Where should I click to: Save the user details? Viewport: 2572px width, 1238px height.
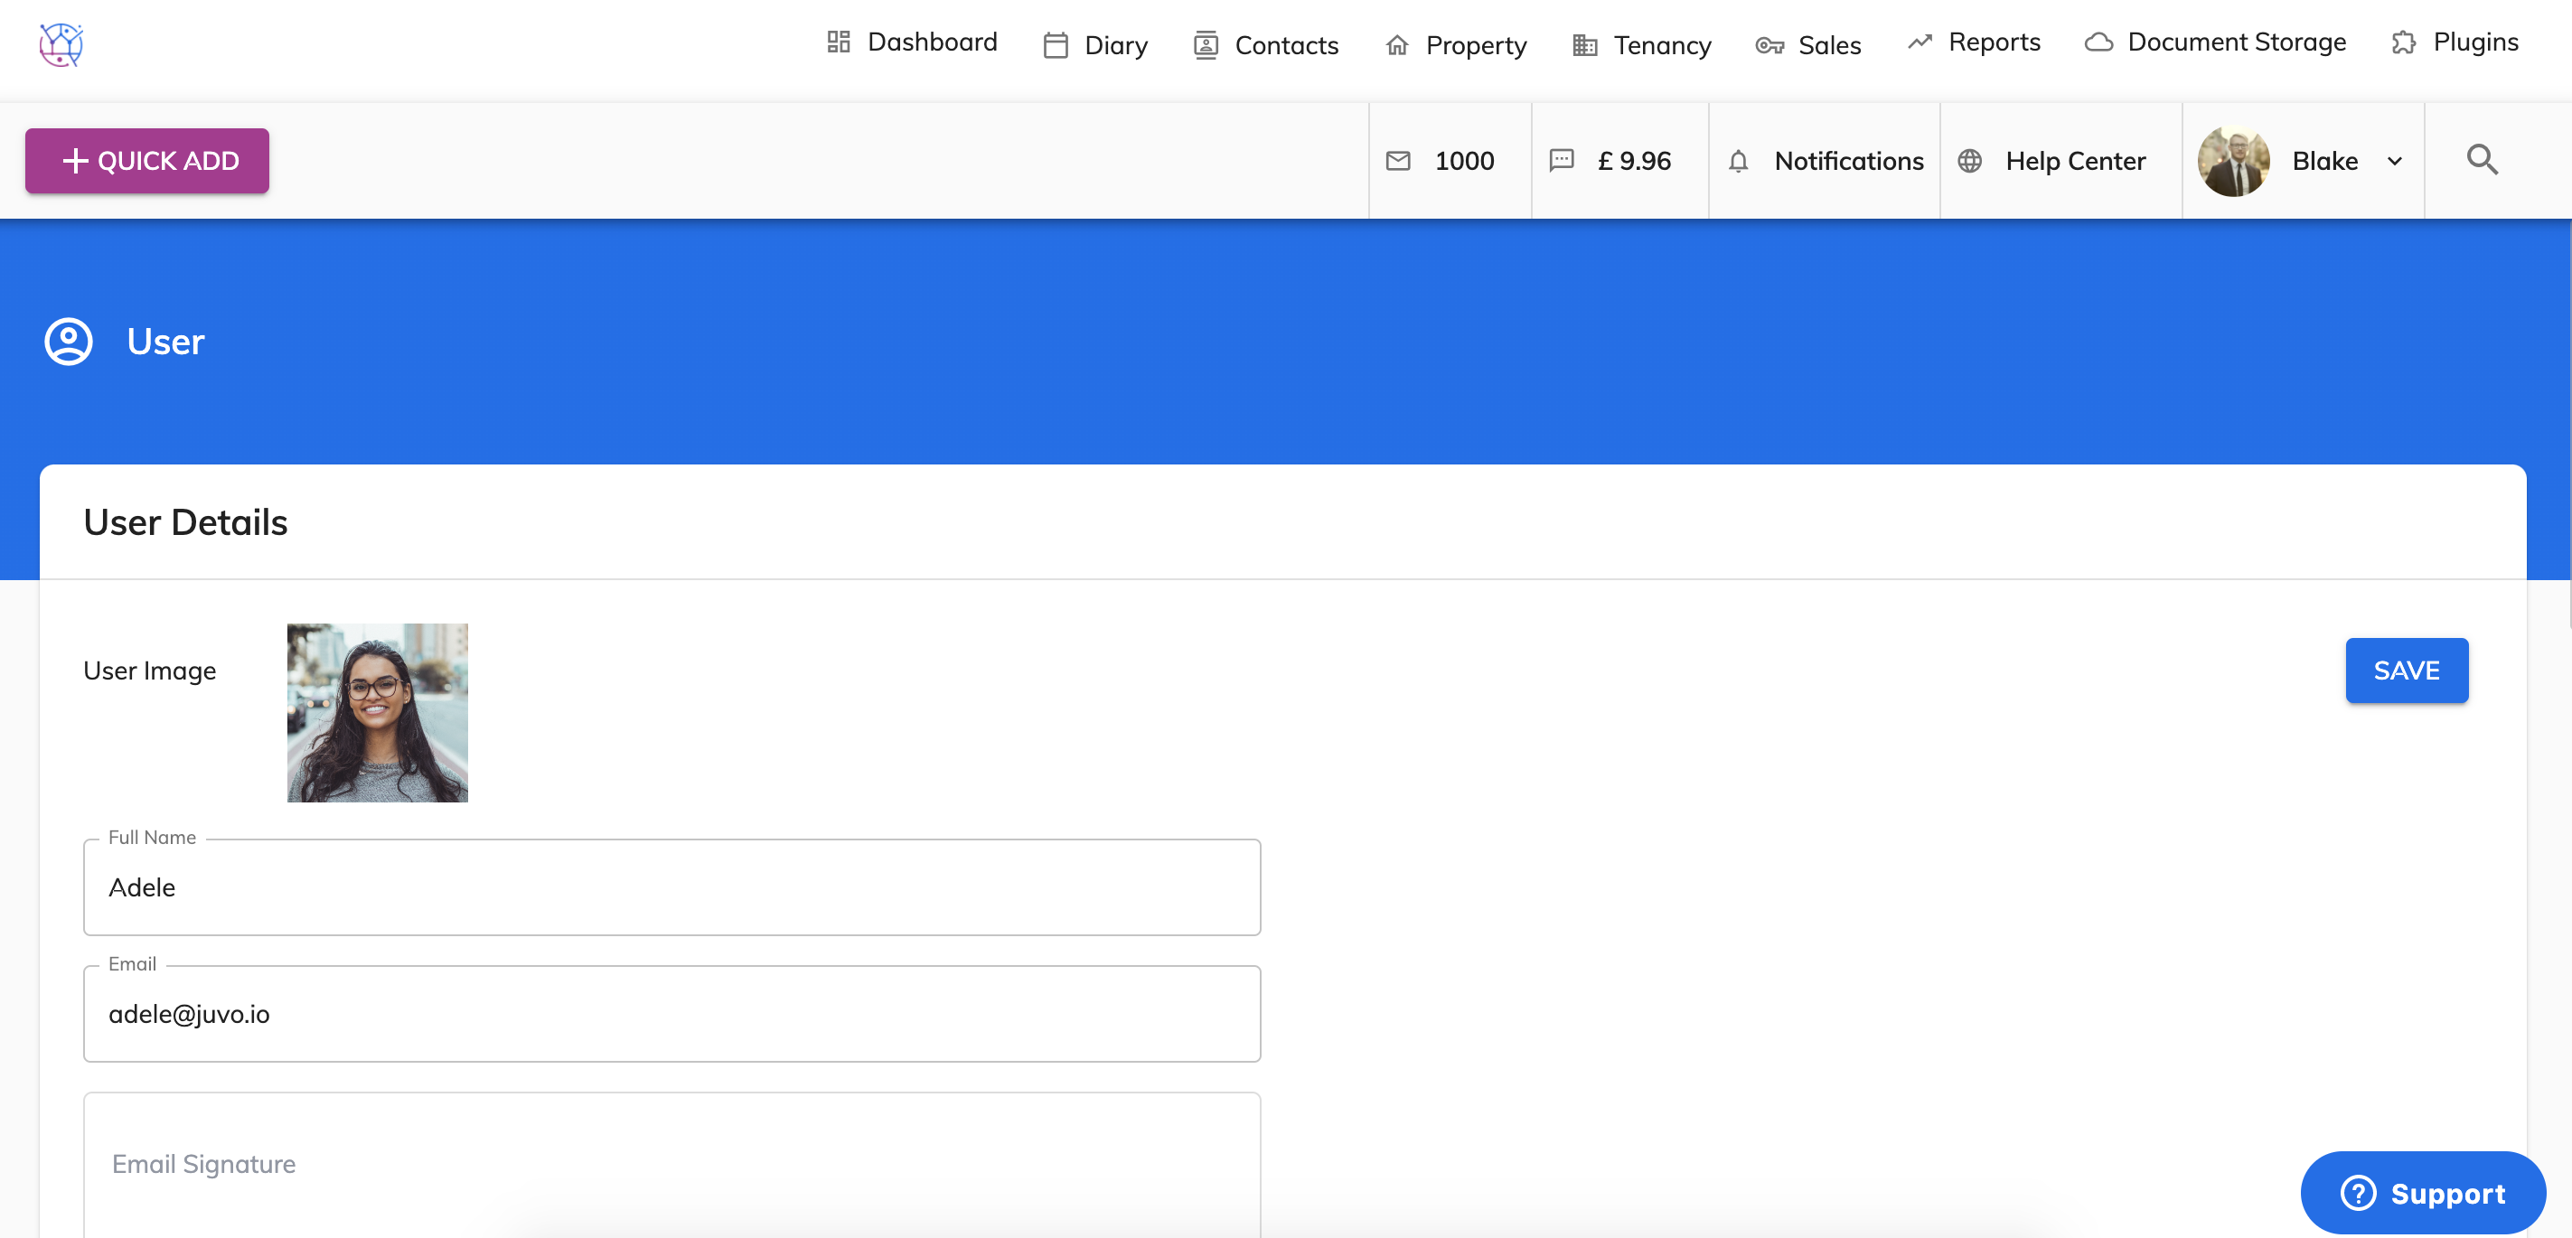pyautogui.click(x=2405, y=670)
